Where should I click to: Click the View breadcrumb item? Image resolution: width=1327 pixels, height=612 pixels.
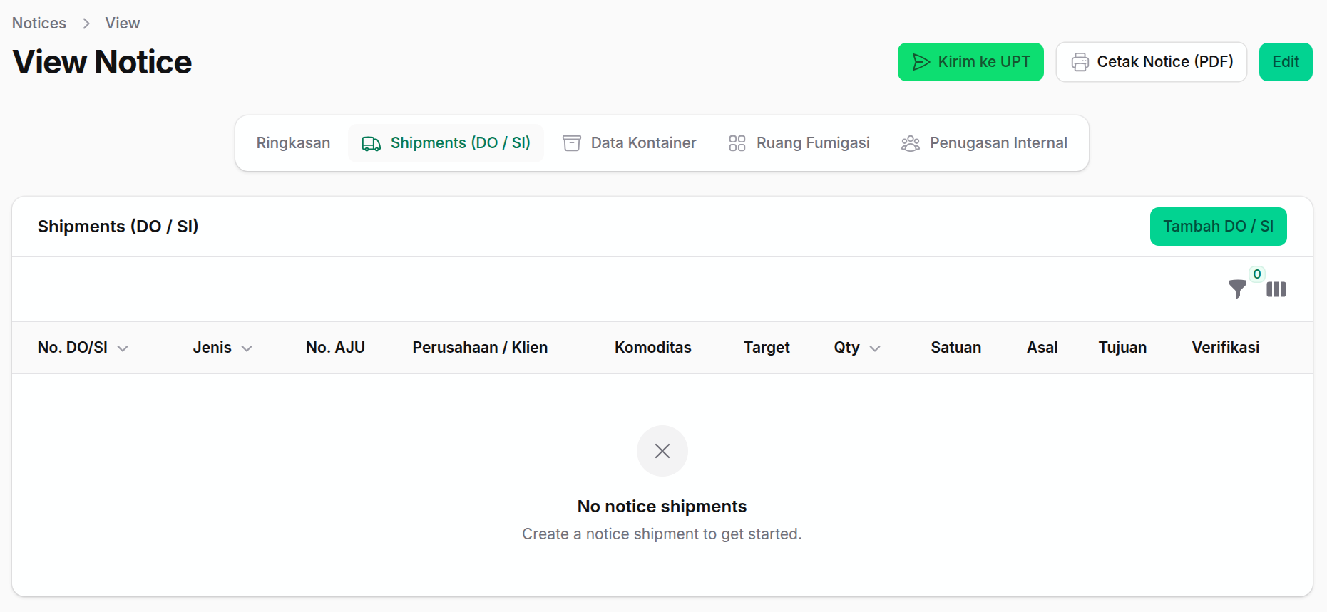pos(123,24)
